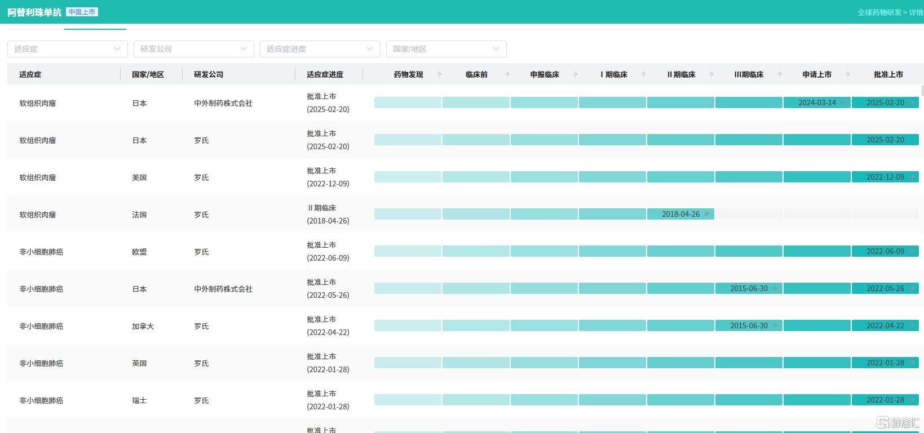This screenshot has width=924, height=433.
Task: Click arrow icon beside 2018-04-26 date
Action: coord(707,214)
